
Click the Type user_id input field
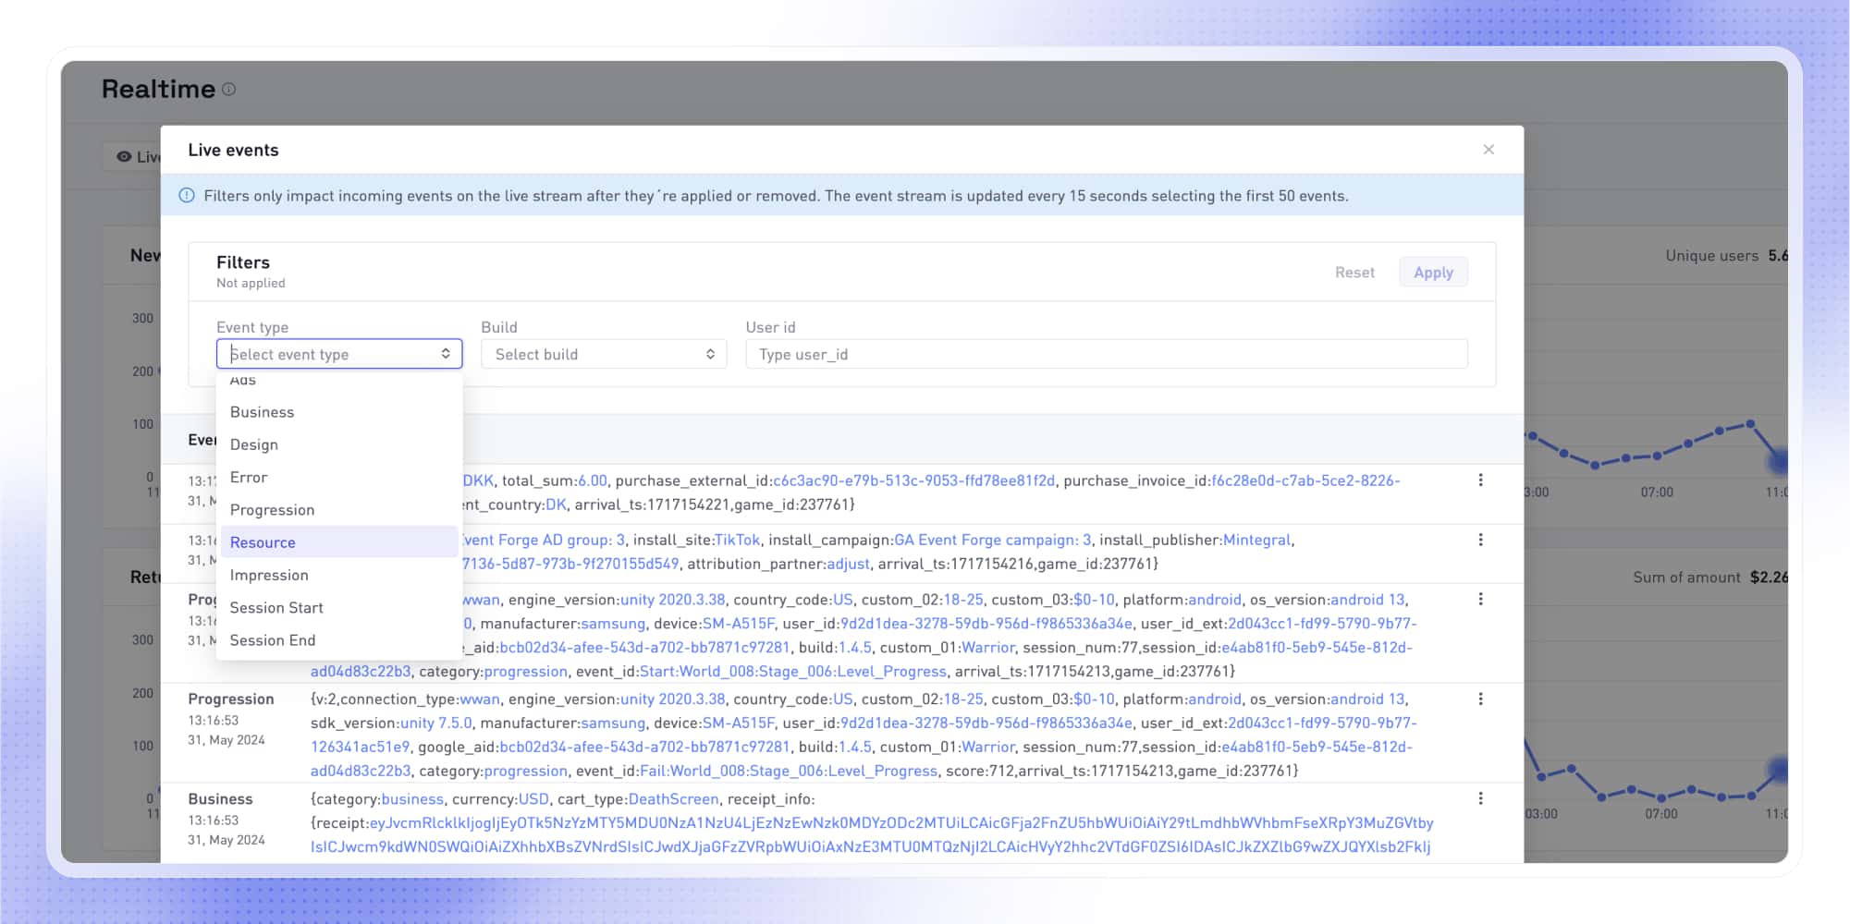(1105, 354)
